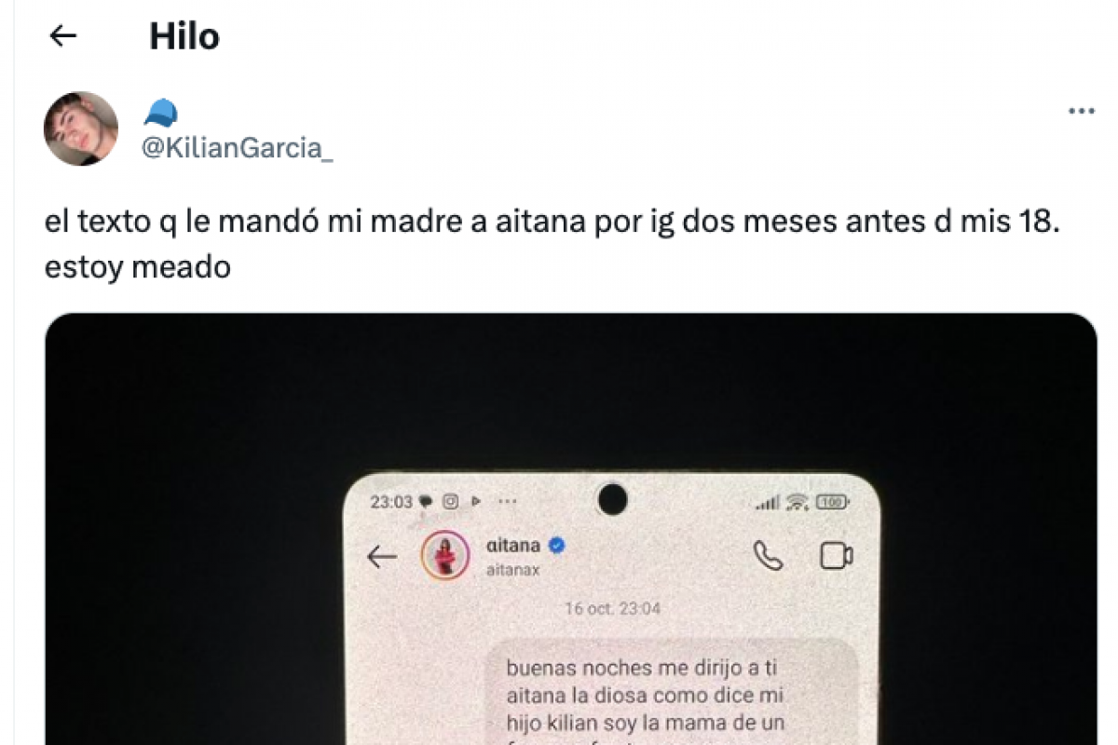Open the tweet's three-dot more options menu
The image size is (1118, 745).
1081,111
